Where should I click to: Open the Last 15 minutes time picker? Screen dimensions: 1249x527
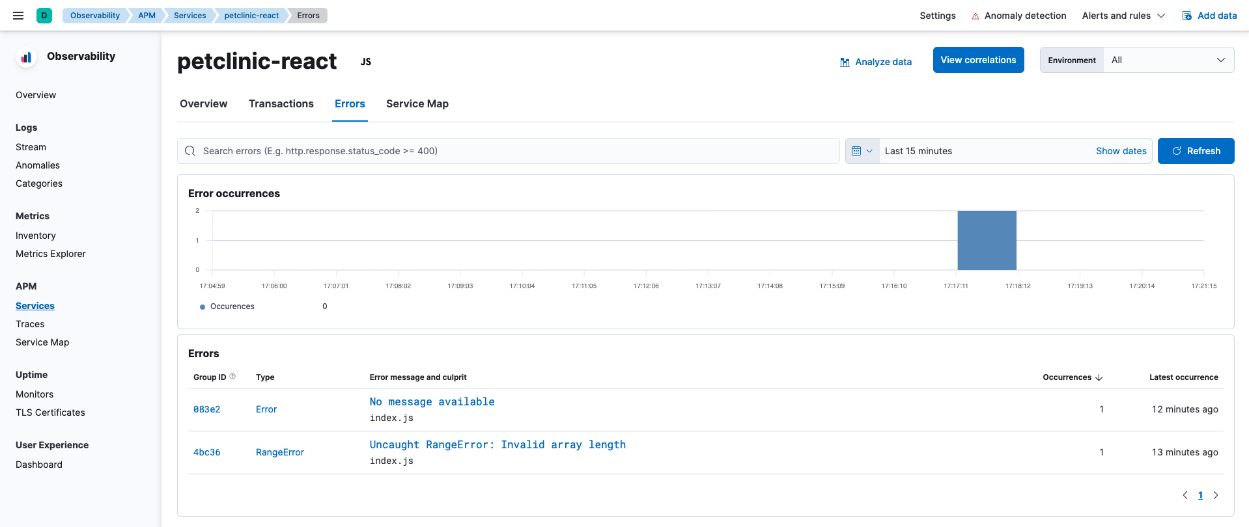(x=918, y=151)
